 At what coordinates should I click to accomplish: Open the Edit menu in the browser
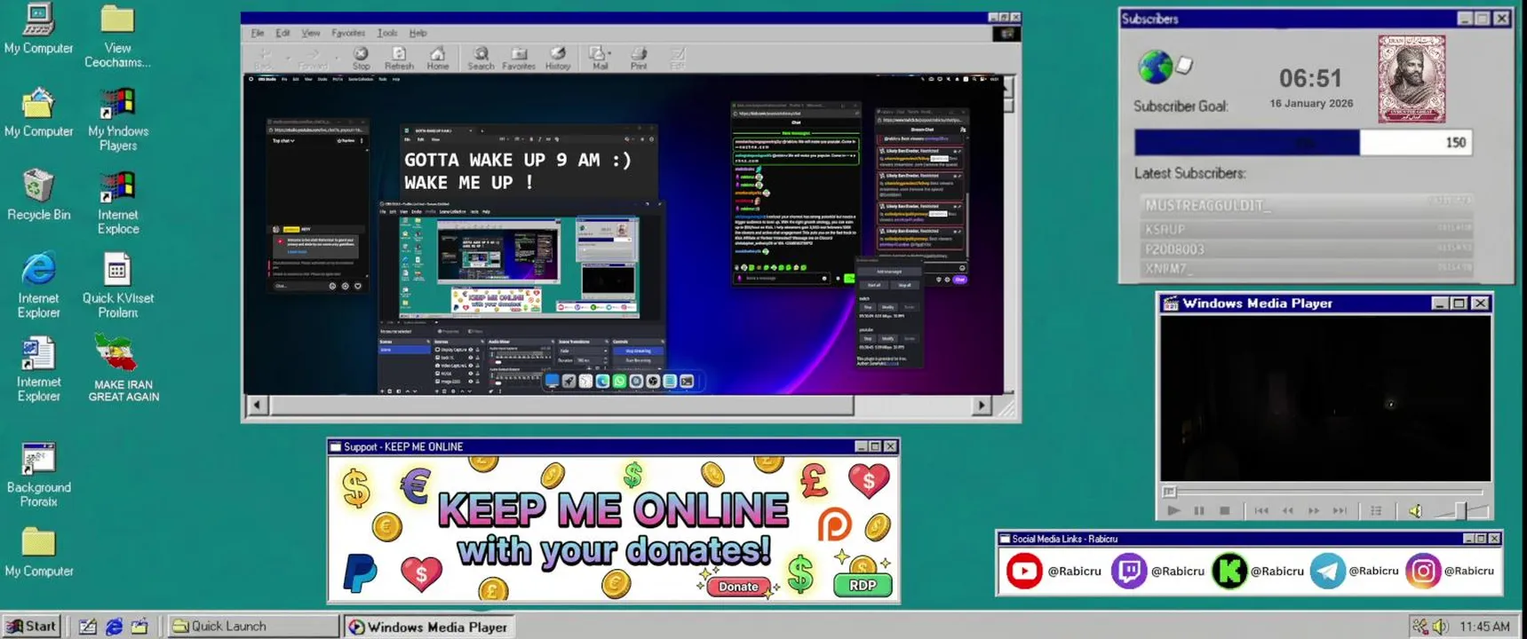point(282,33)
